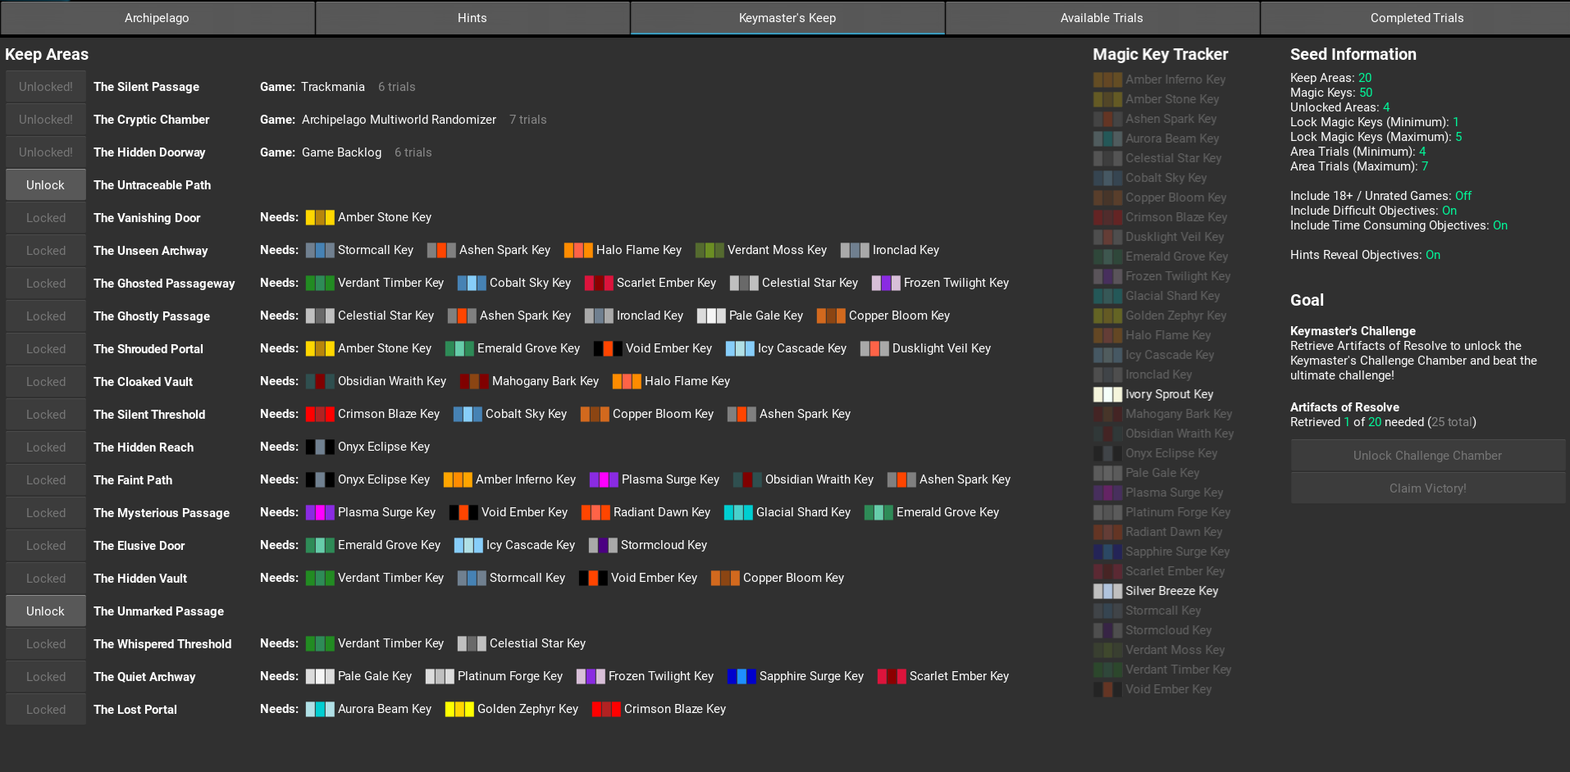The height and width of the screenshot is (772, 1570).
Task: Click Onyx Eclipse Key icon in Hidden Reach row
Action: coord(320,447)
